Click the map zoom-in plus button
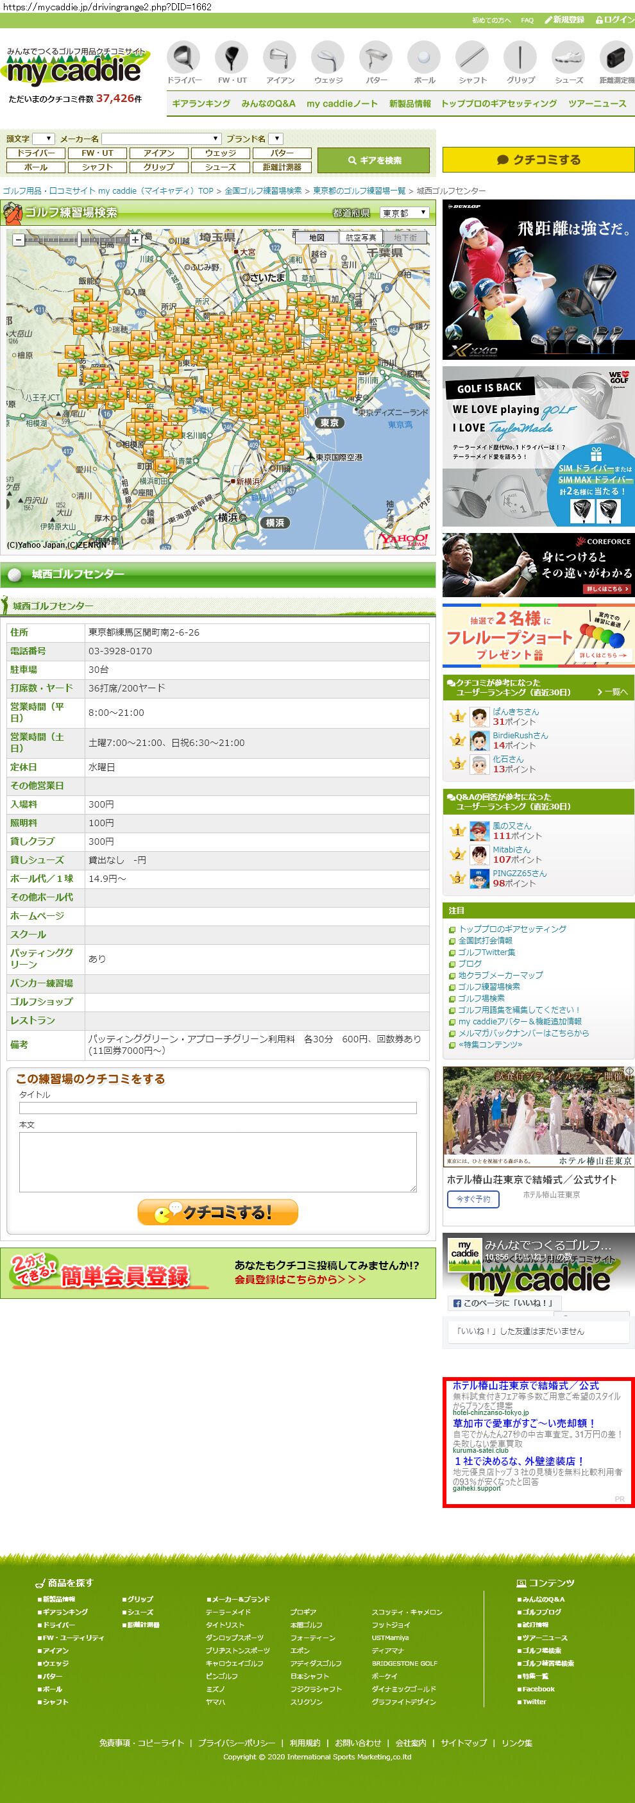Image resolution: width=635 pixels, height=1803 pixels. click(x=136, y=239)
